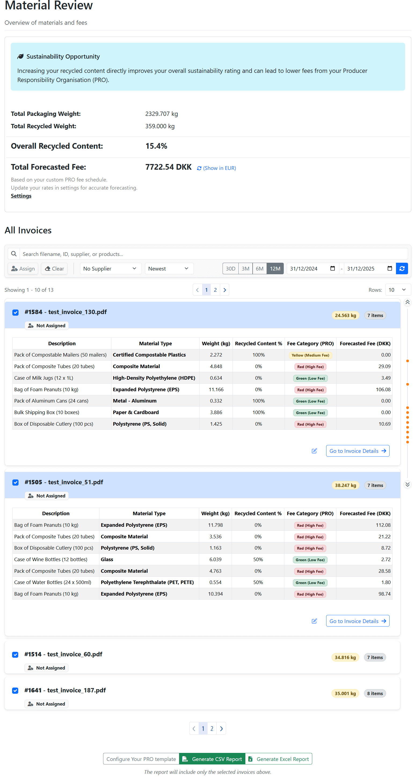Click the Sustainability Opportunity leaf icon
Image resolution: width=418 pixels, height=783 pixels.
[x=20, y=56]
